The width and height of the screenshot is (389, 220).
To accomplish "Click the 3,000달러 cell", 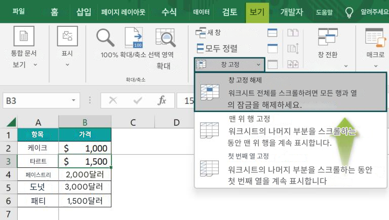I will click(x=85, y=187).
